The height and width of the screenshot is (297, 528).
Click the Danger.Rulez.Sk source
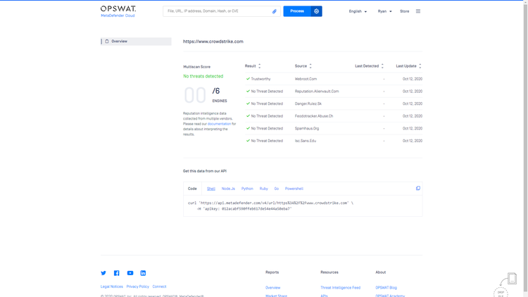(308, 103)
